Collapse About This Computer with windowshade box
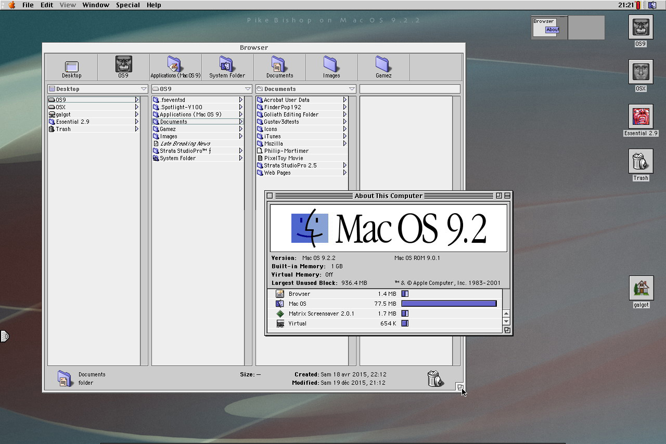 coord(507,195)
